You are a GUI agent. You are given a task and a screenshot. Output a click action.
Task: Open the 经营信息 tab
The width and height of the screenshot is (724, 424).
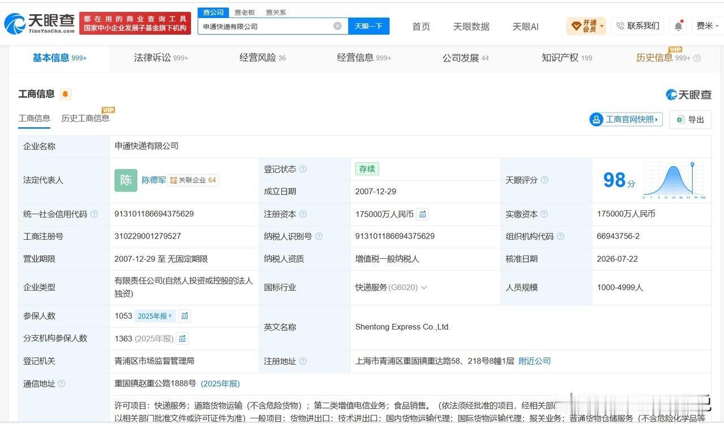click(x=364, y=58)
